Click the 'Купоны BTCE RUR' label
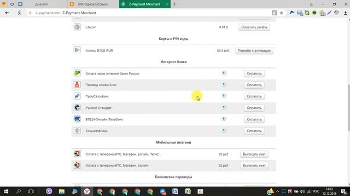This screenshot has width=350, height=196. coord(99,51)
